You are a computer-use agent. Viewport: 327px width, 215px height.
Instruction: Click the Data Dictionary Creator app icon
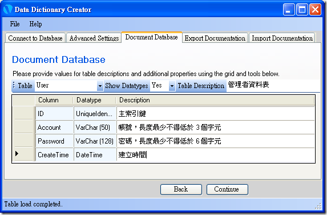[x=8, y=9]
